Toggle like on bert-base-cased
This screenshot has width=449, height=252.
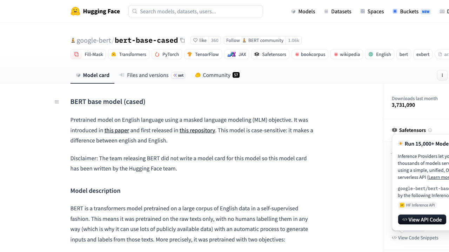(x=200, y=40)
